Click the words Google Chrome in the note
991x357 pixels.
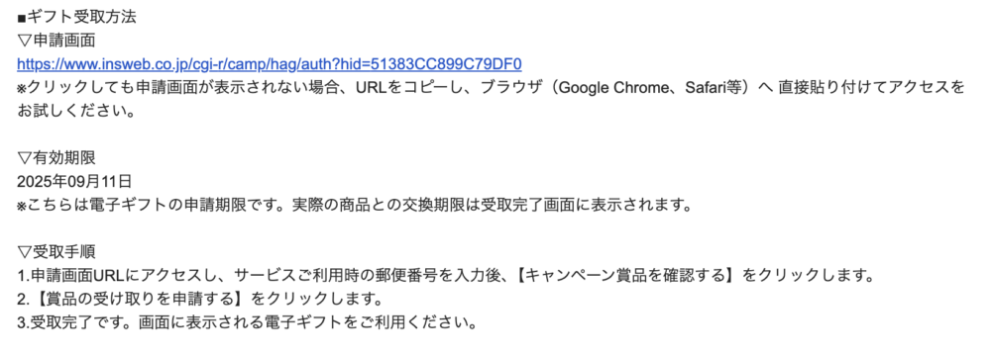click(x=606, y=88)
